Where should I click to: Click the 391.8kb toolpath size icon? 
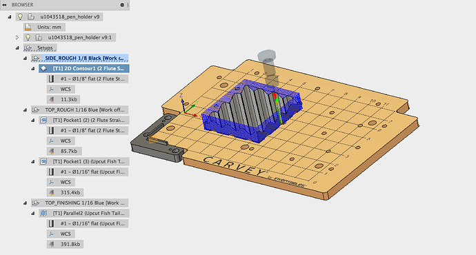pyautogui.click(x=51, y=244)
